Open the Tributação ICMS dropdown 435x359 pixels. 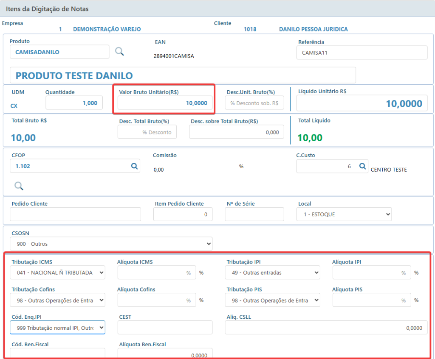(x=57, y=273)
